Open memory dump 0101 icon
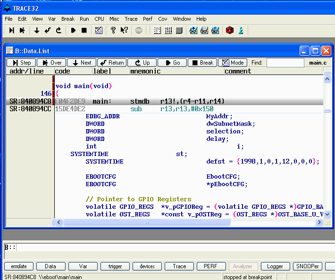Viewport: 335px width, 280px height. coord(168,31)
